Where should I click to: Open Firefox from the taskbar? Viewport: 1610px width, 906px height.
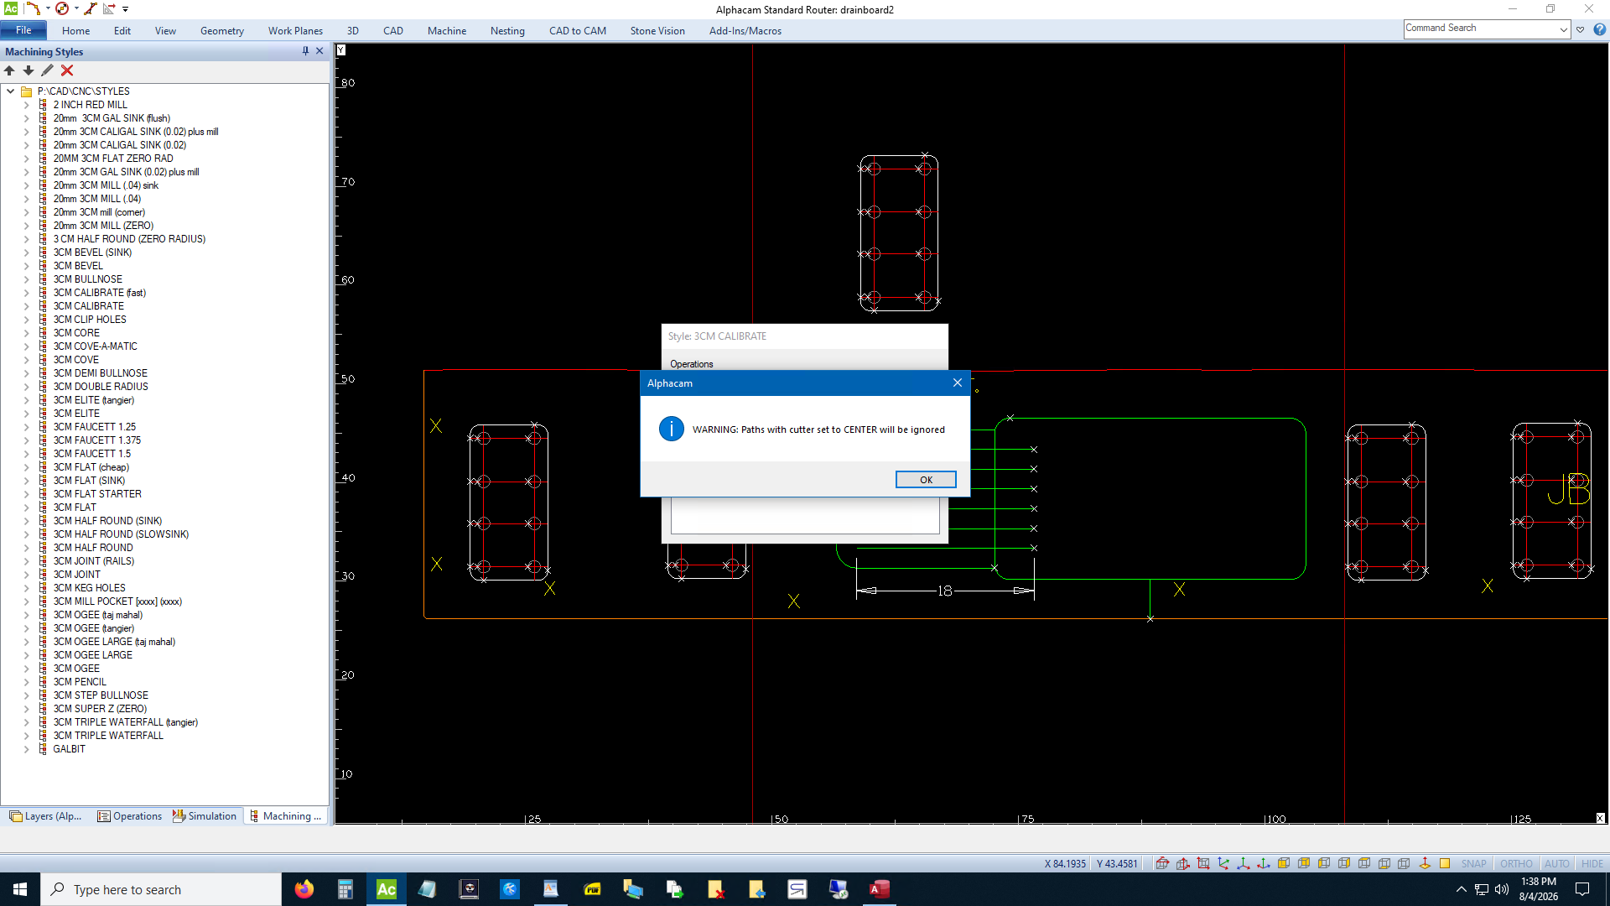pyautogui.click(x=304, y=889)
